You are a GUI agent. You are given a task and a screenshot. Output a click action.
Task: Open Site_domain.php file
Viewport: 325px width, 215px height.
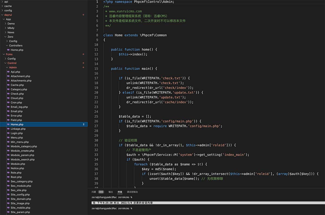(21, 199)
